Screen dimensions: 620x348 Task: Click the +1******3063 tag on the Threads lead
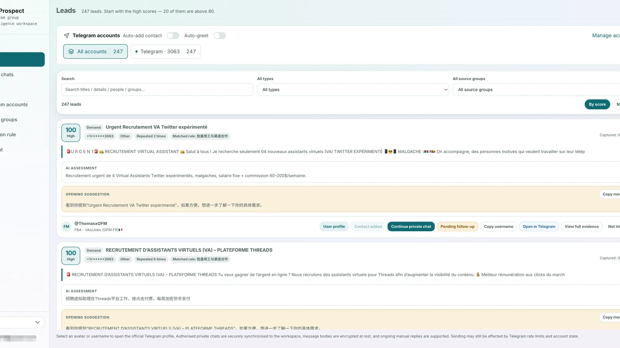(x=100, y=259)
